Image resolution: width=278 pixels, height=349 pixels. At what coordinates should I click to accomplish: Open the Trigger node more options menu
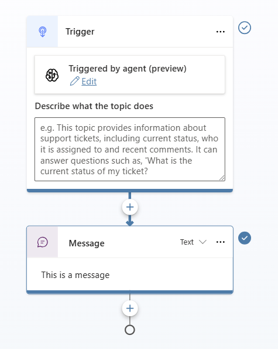point(220,32)
